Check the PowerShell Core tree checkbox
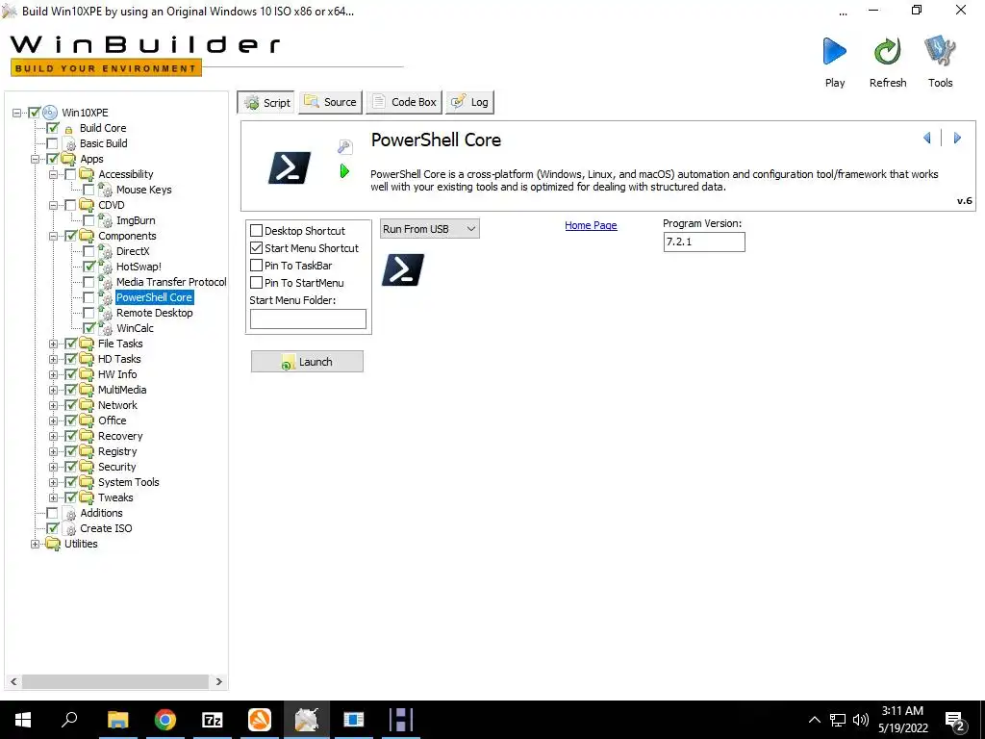985x739 pixels. 88,297
